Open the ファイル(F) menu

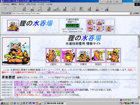[6, 4]
